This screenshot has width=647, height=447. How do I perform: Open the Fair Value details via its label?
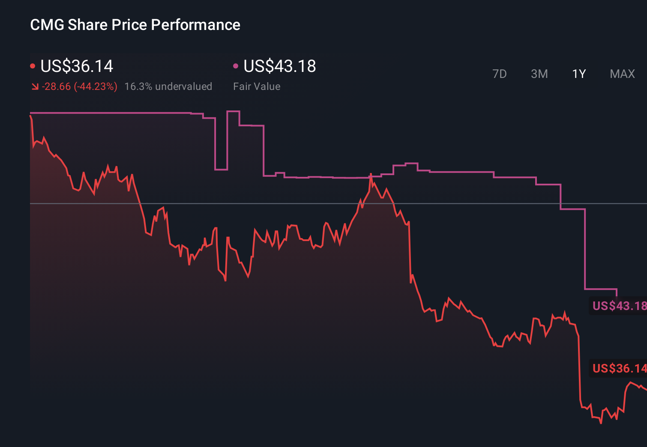[256, 86]
